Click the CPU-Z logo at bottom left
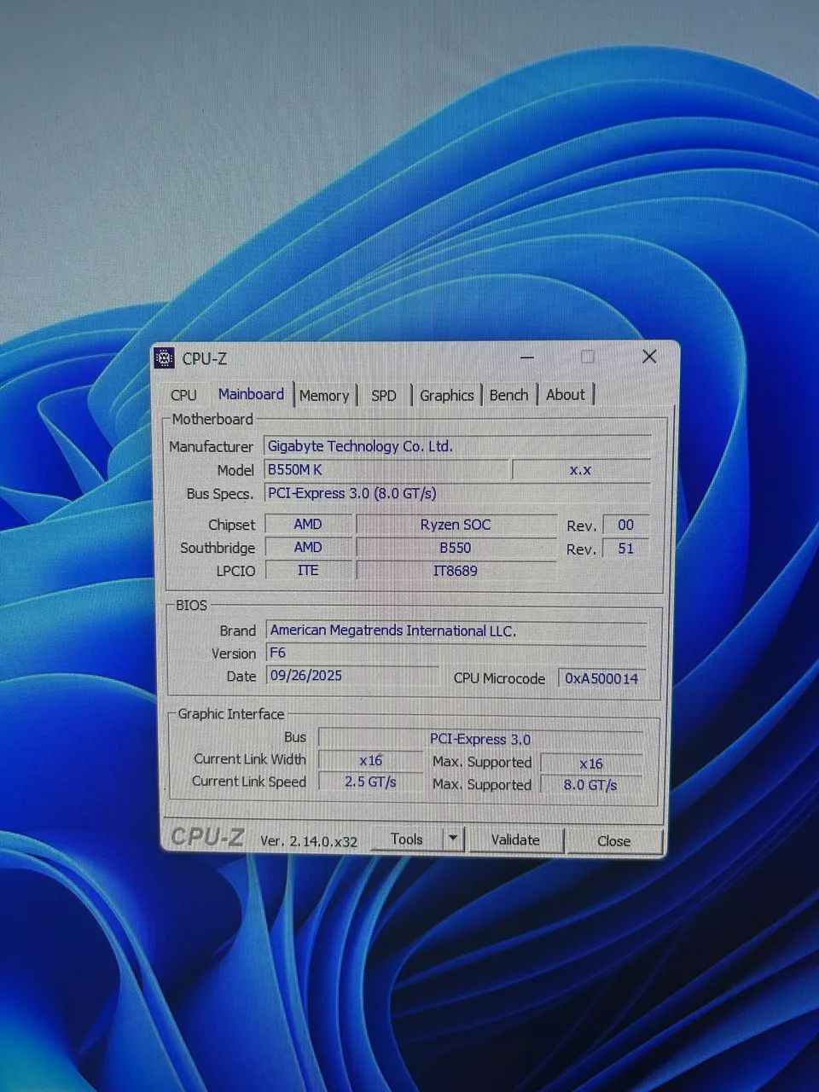Screen dimensions: 819x1092 (x=206, y=837)
